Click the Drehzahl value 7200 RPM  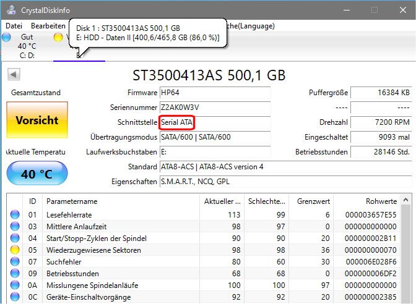381,122
